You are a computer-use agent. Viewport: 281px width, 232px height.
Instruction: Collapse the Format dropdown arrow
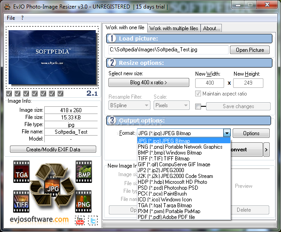pos(227,133)
